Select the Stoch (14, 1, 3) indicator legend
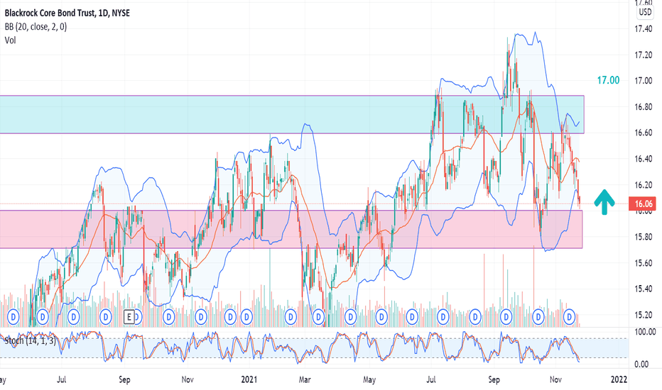 [x=30, y=340]
